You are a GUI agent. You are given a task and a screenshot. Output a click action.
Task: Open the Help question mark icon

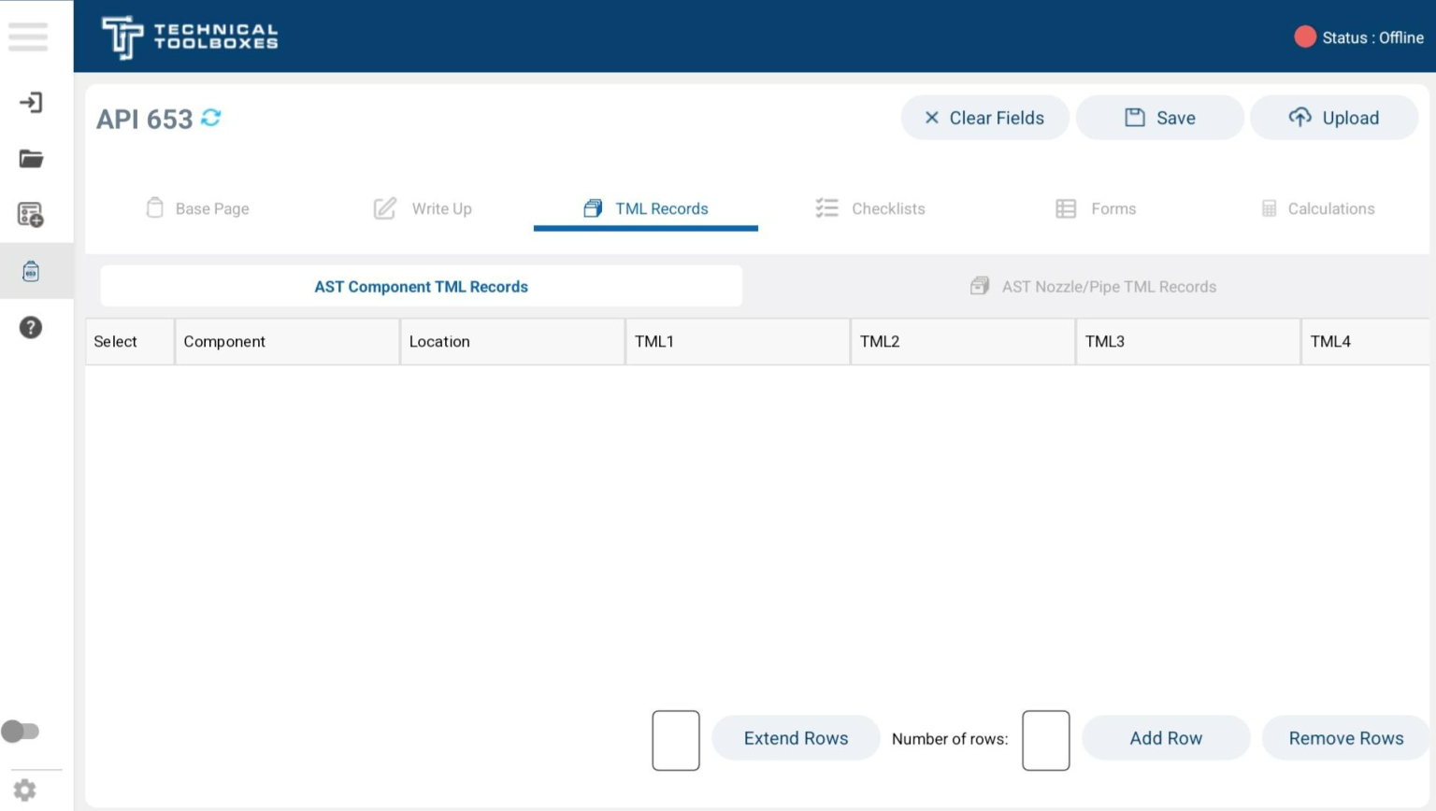[x=31, y=328]
